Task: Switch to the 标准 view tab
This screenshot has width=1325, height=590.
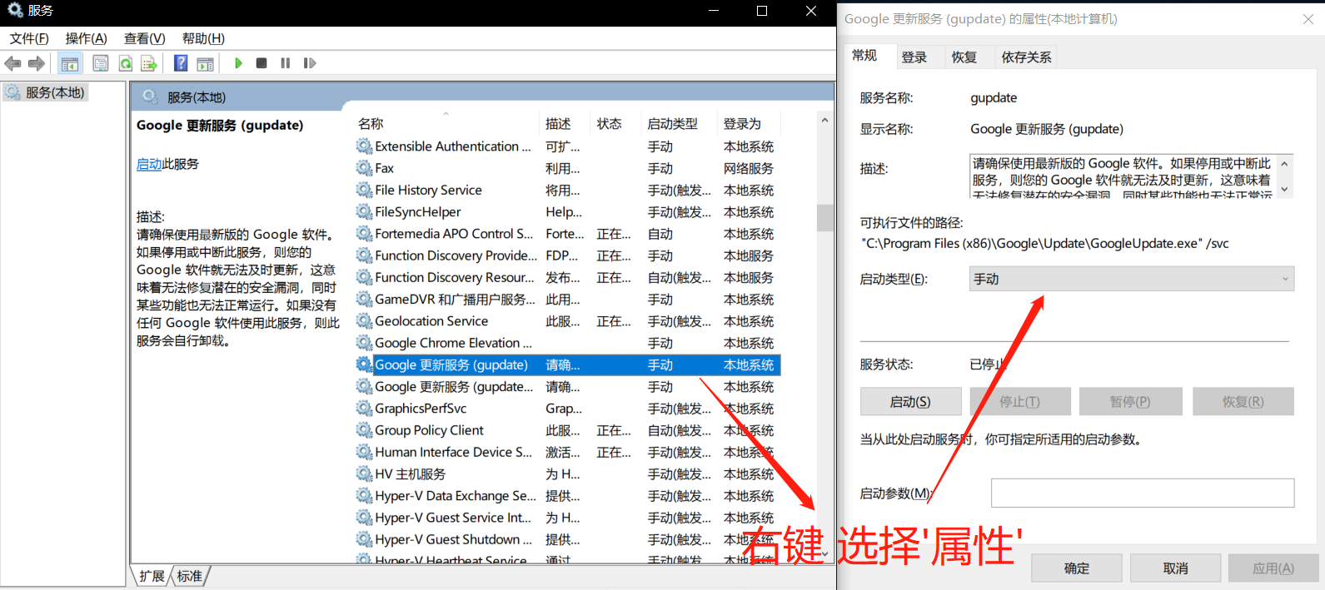Action: click(190, 576)
